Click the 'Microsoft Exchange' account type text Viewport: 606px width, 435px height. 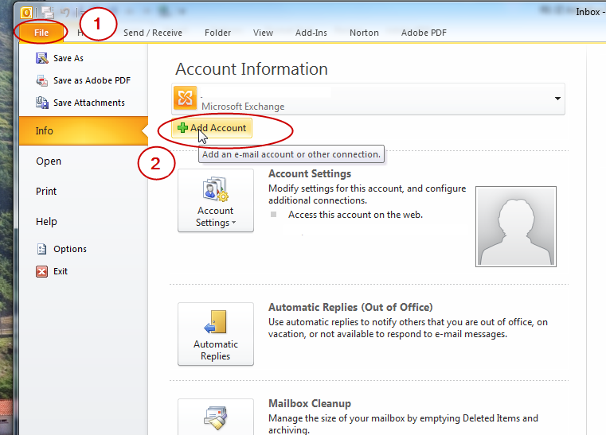(x=243, y=107)
